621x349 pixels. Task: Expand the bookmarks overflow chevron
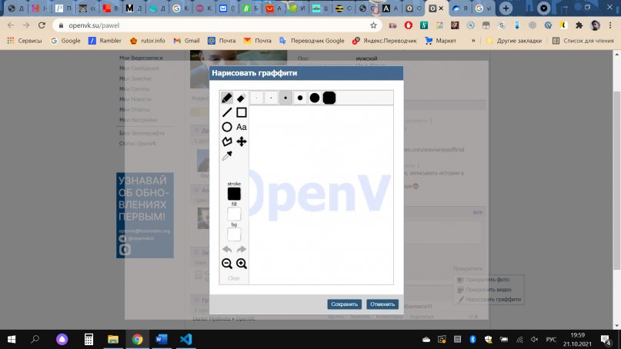[x=473, y=41]
